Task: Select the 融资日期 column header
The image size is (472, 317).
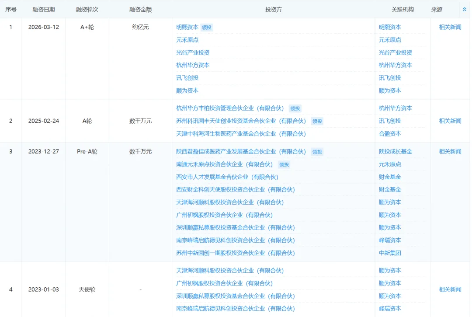Action: pyautogui.click(x=44, y=10)
